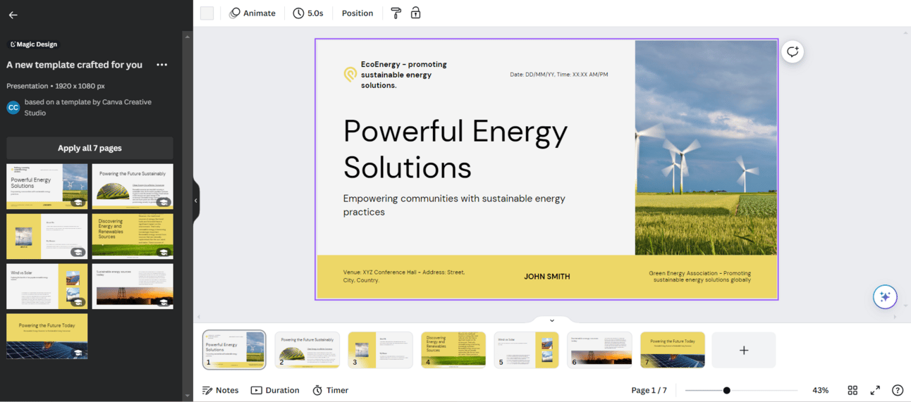911x402 pixels.
Task: Select the yellow location pin logo on slide
Action: [350, 74]
